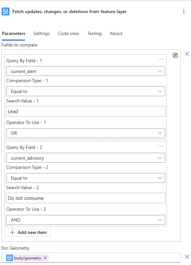Screen dimensions: 191x265
Task: Open ellipsis menu for Query By Field 1
Action: tap(161, 59)
